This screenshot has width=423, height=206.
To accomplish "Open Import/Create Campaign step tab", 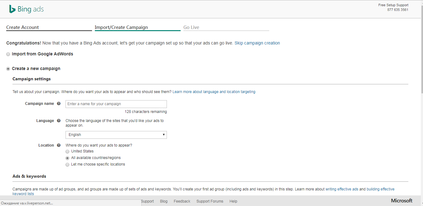I will [121, 27].
